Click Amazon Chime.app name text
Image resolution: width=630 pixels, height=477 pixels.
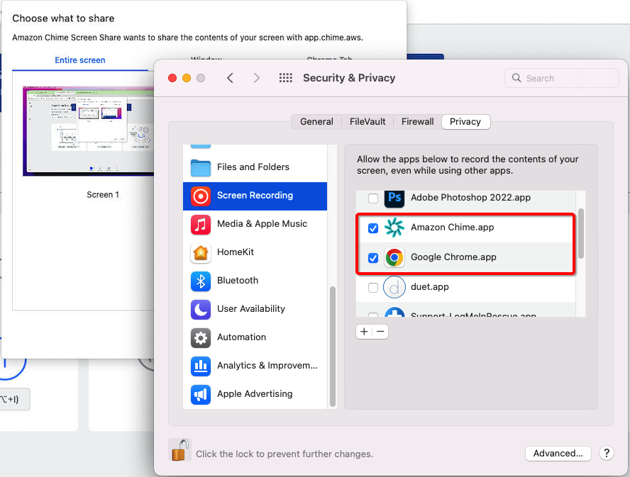click(x=453, y=228)
